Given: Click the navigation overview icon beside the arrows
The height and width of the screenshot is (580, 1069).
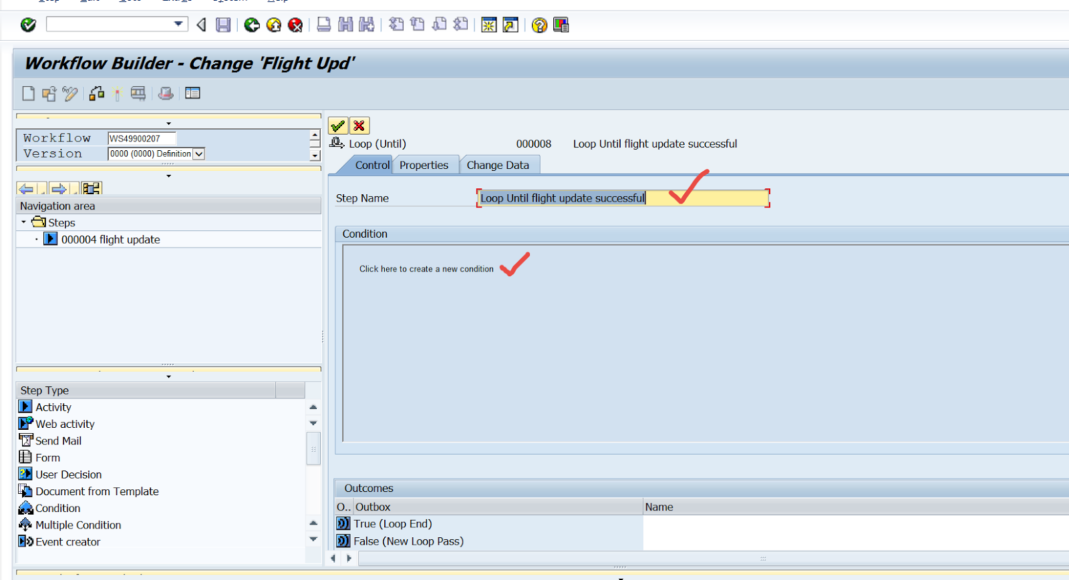Looking at the screenshot, I should [x=92, y=188].
